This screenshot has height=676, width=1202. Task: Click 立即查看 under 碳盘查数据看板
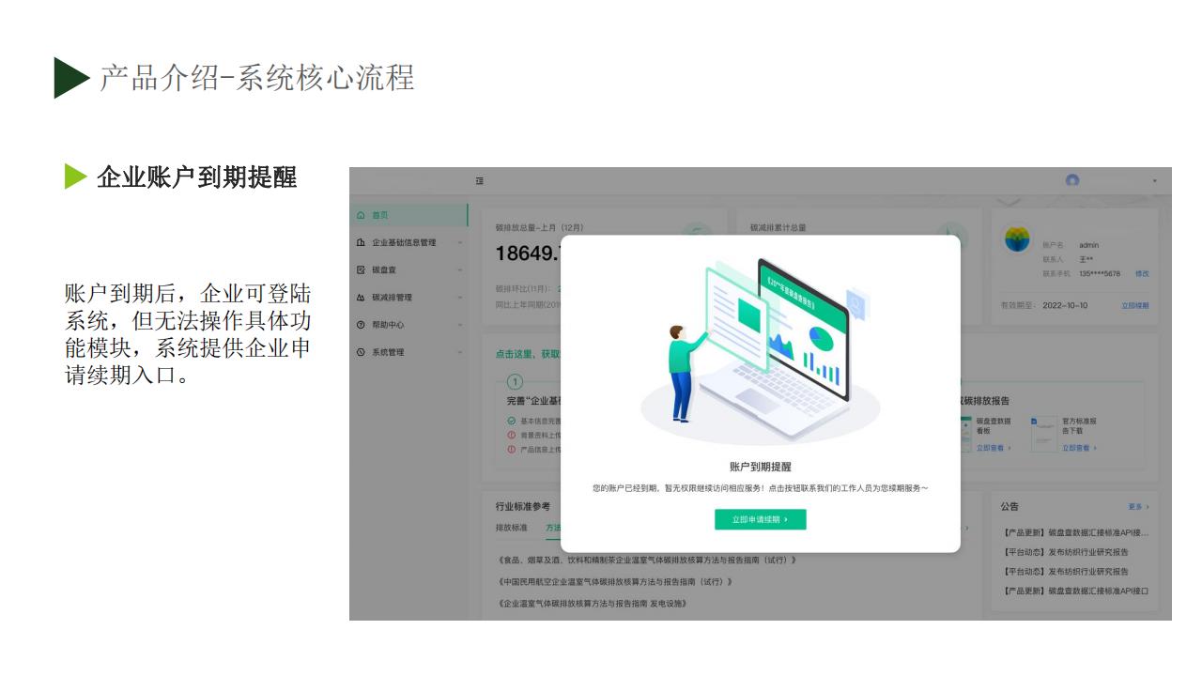[x=994, y=449]
